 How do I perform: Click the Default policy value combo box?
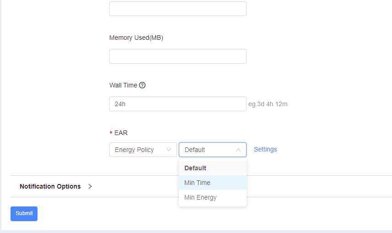[208, 150]
